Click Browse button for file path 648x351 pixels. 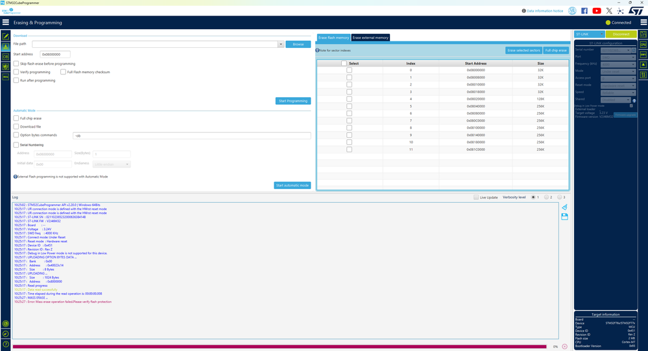[x=298, y=44]
